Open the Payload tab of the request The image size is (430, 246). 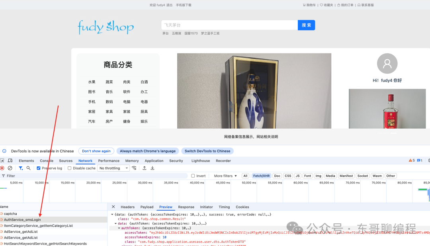(x=147, y=207)
